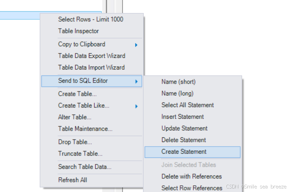The image size is (292, 192).
Task: Send Select All Statement to editor
Action: [x=188, y=105]
